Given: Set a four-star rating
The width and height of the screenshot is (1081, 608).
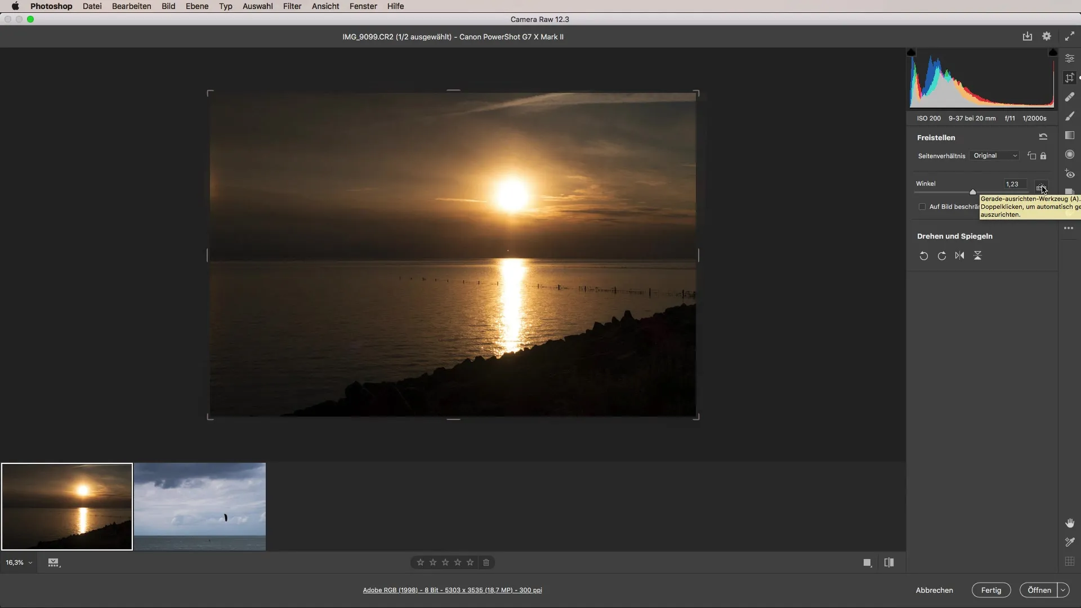Looking at the screenshot, I should point(458,562).
